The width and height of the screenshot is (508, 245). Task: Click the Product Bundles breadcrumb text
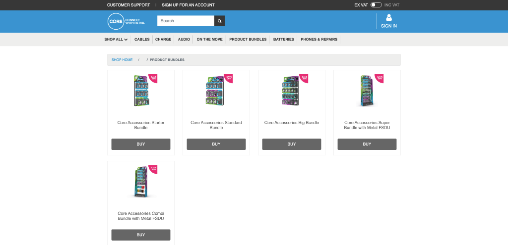(x=167, y=60)
